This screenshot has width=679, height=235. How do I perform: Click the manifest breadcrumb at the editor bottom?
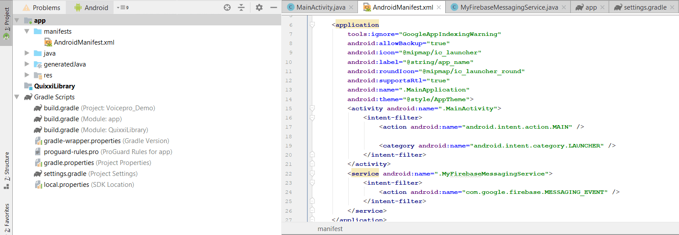(x=330, y=229)
